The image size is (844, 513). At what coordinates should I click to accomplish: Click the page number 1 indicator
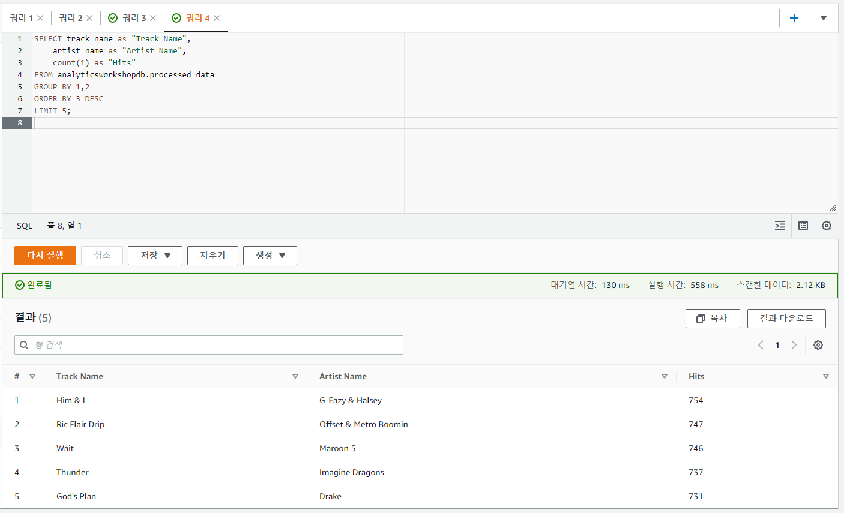(x=777, y=345)
